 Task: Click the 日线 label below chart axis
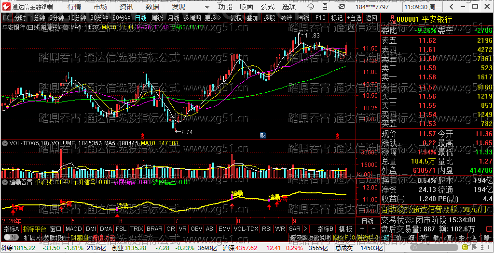tap(368, 221)
